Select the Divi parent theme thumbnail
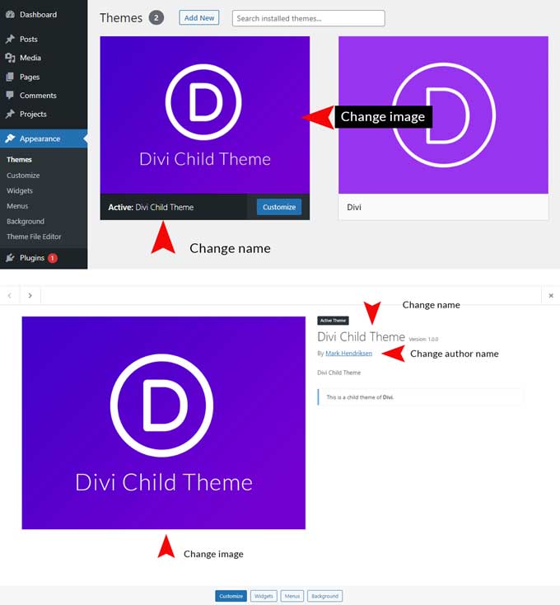This screenshot has width=560, height=605. coord(443,115)
